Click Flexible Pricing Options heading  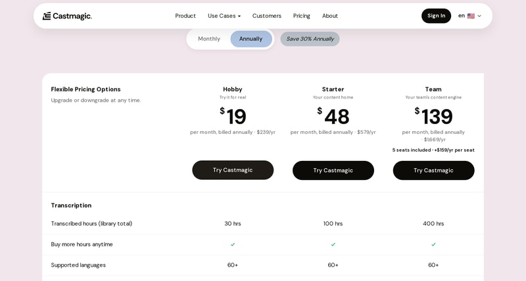(85, 89)
